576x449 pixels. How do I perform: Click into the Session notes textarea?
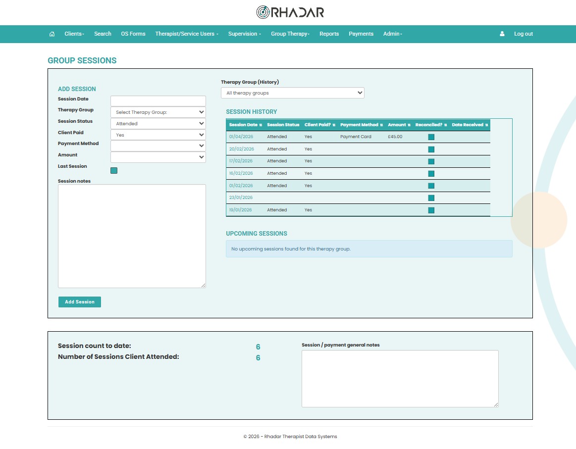pyautogui.click(x=132, y=236)
